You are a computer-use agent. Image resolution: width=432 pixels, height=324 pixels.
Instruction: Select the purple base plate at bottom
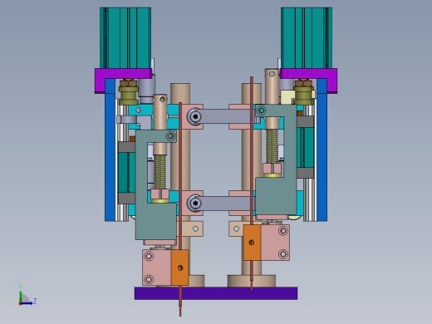pos(216,293)
